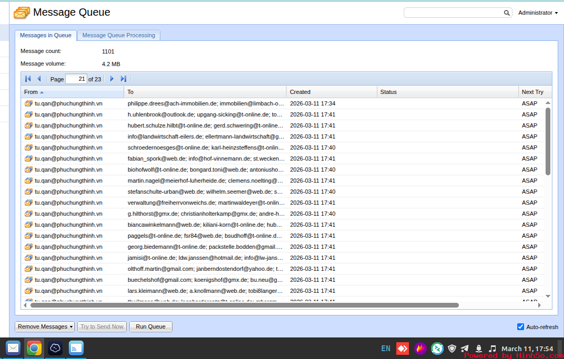Click the horizontal scrollbar of message table

[x=244, y=305]
